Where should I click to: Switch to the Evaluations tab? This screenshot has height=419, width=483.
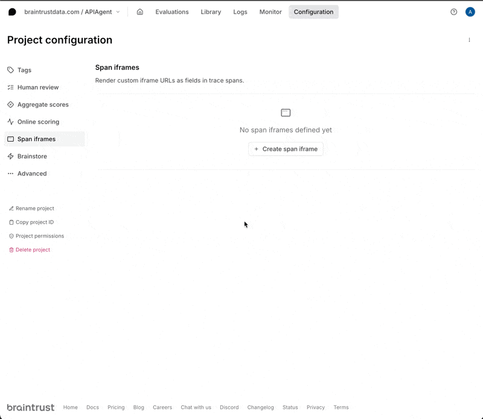(x=172, y=12)
